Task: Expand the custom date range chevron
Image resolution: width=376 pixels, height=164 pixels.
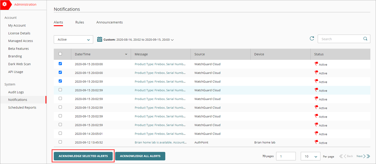Action: [172, 40]
